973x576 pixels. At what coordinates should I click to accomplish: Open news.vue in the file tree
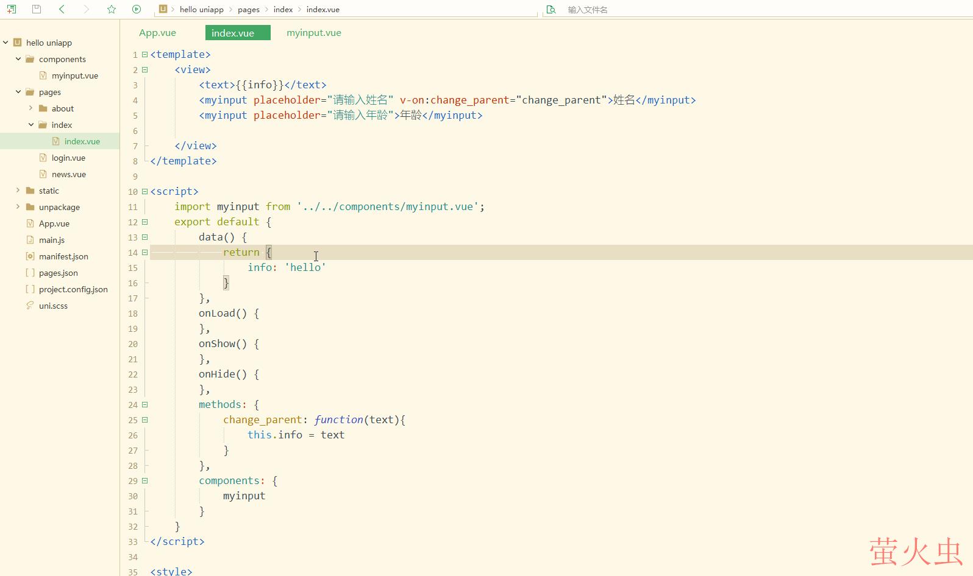tap(69, 174)
